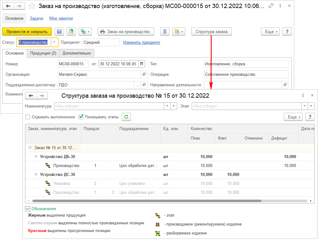The image size is (318, 240).
Task: Switch to 'Дополнительно' tab
Action: [x=77, y=53]
